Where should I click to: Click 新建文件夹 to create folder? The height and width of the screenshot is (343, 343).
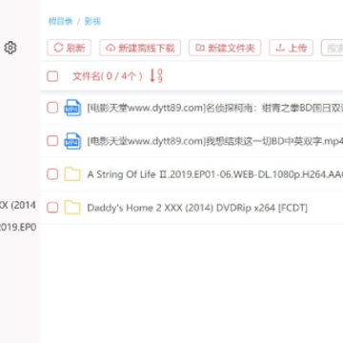tap(225, 48)
